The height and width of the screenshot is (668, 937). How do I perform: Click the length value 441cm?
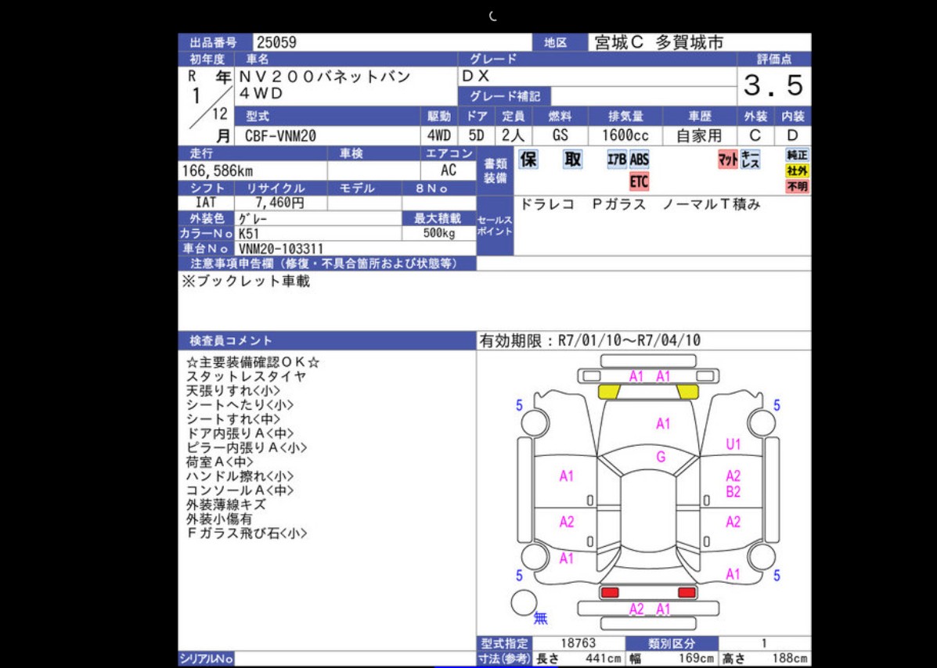[x=603, y=659]
